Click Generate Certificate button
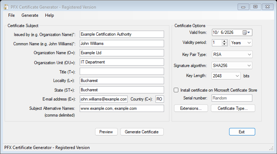This screenshot has height=154, width=277. tap(142, 132)
